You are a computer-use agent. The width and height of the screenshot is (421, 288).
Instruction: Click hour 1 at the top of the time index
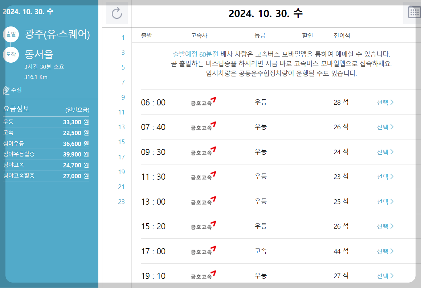pyautogui.click(x=123, y=38)
